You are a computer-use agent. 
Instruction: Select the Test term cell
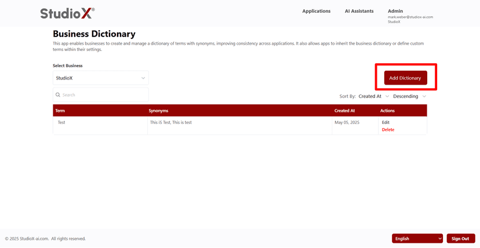61,123
